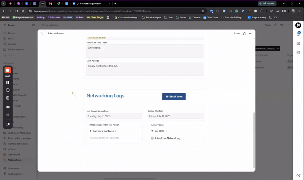Open the Chrome tab search dropdown
Viewport: 304px width, 180px height.
coord(4,4)
